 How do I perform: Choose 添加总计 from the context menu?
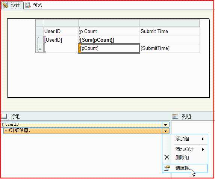[x=185, y=149]
